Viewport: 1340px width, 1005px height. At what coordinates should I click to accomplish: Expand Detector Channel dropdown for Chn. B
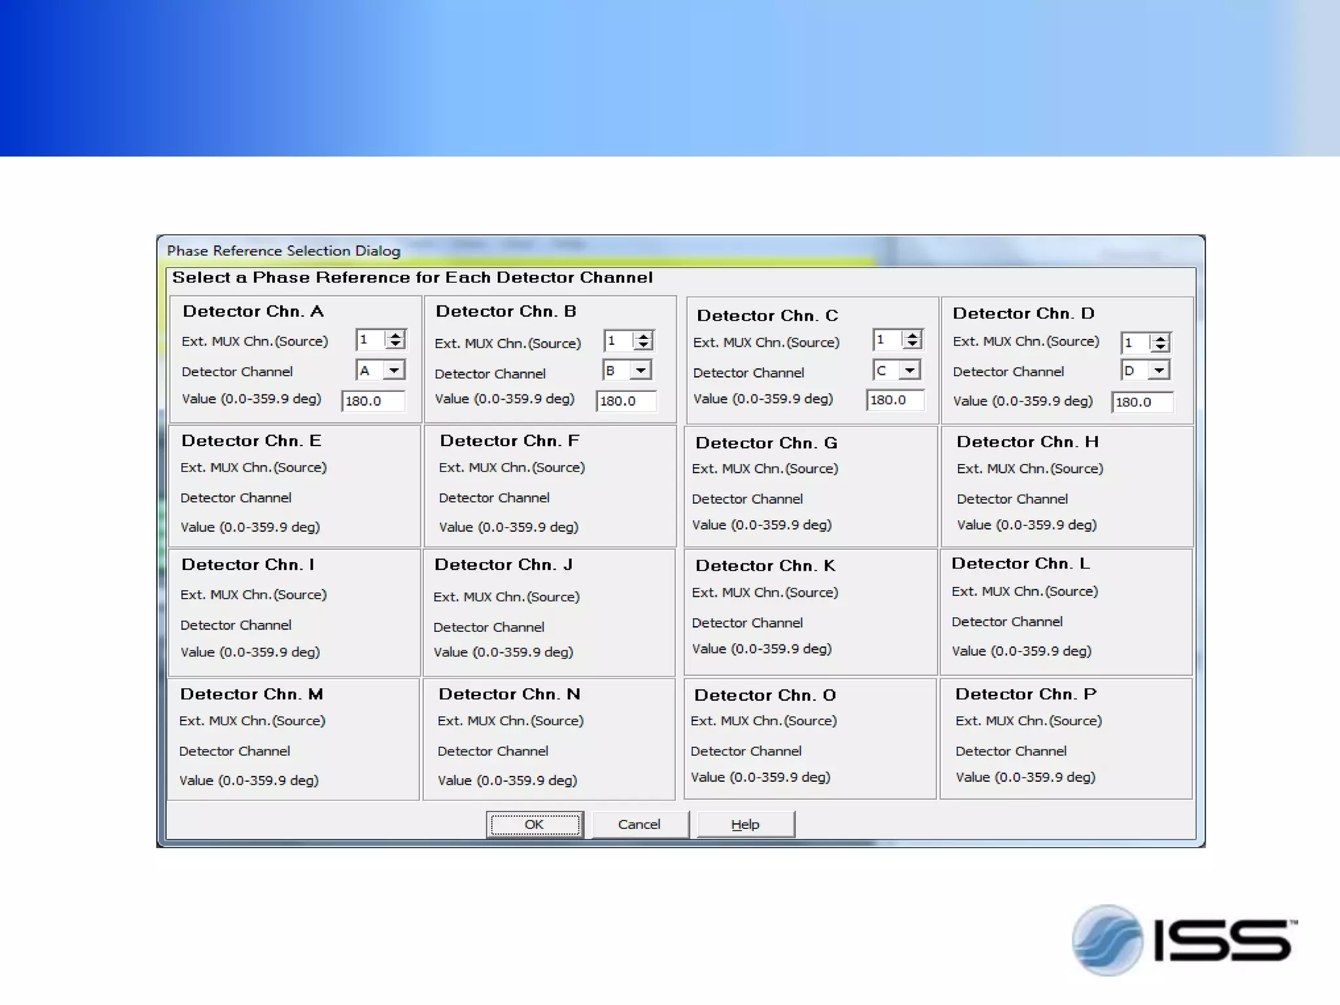click(641, 371)
